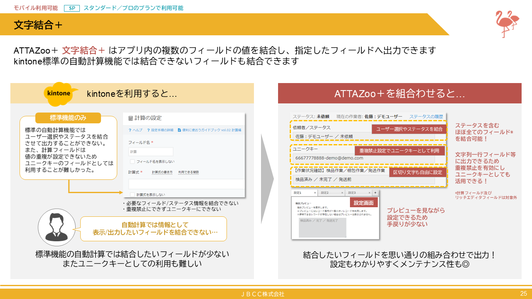532x299 pixels.
Task: Click the ユニークキー field value
Action: (x=328, y=158)
